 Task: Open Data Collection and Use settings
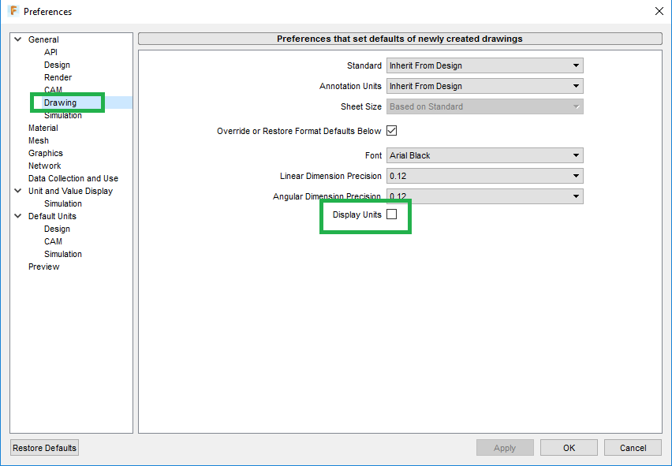pos(73,177)
